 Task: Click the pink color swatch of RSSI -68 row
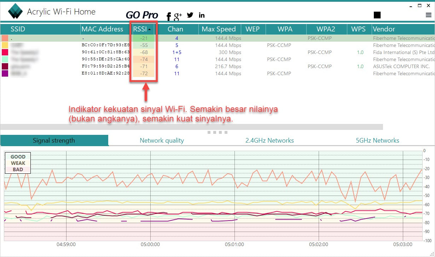5,52
